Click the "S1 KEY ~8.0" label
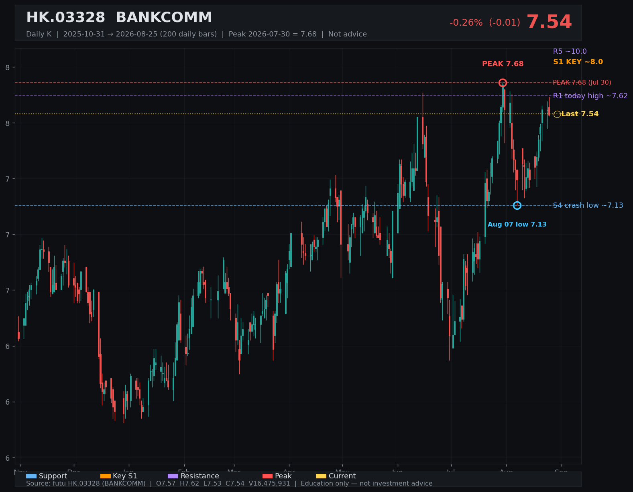Viewport: 633px width, 492px height. 578,62
